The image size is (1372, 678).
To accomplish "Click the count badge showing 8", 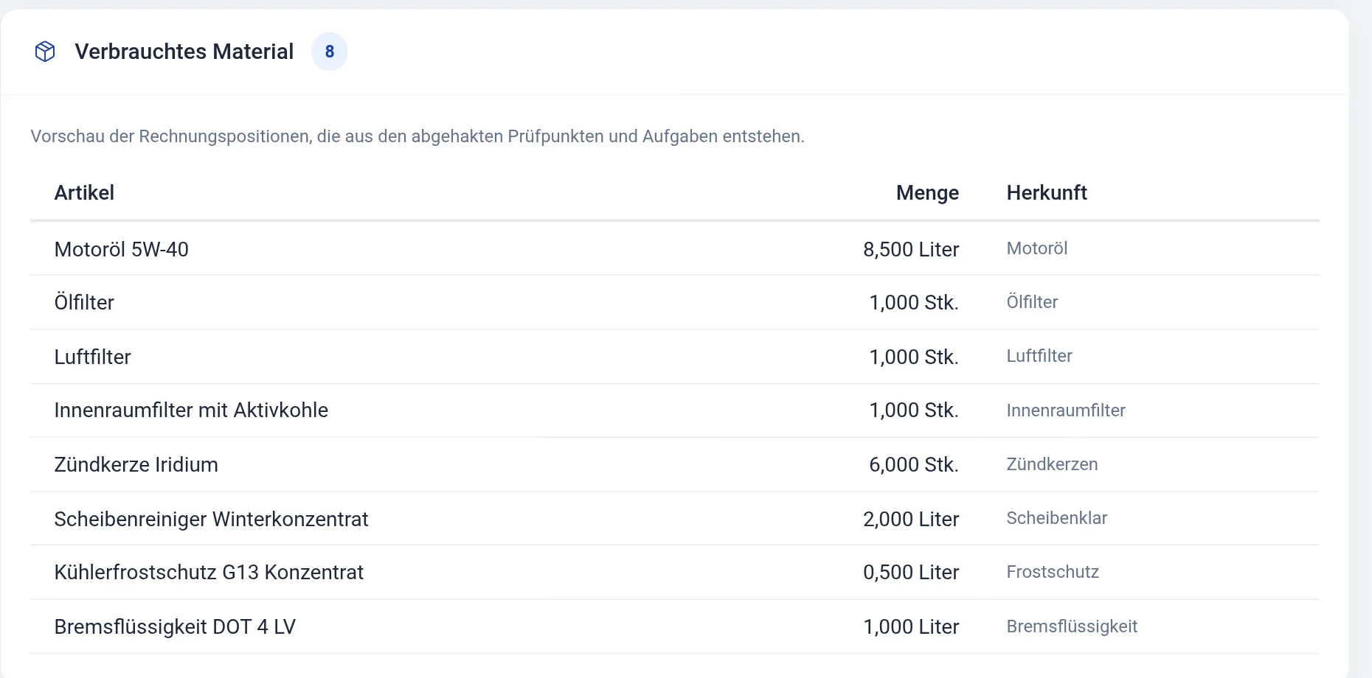I will 329,52.
